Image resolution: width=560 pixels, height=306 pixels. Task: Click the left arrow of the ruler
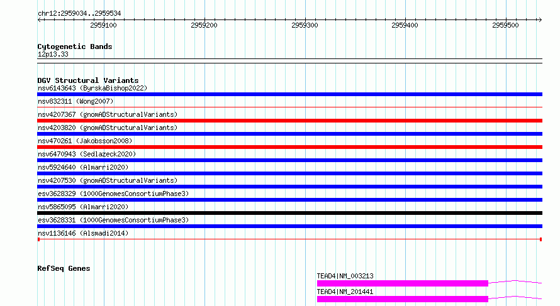(x=39, y=20)
